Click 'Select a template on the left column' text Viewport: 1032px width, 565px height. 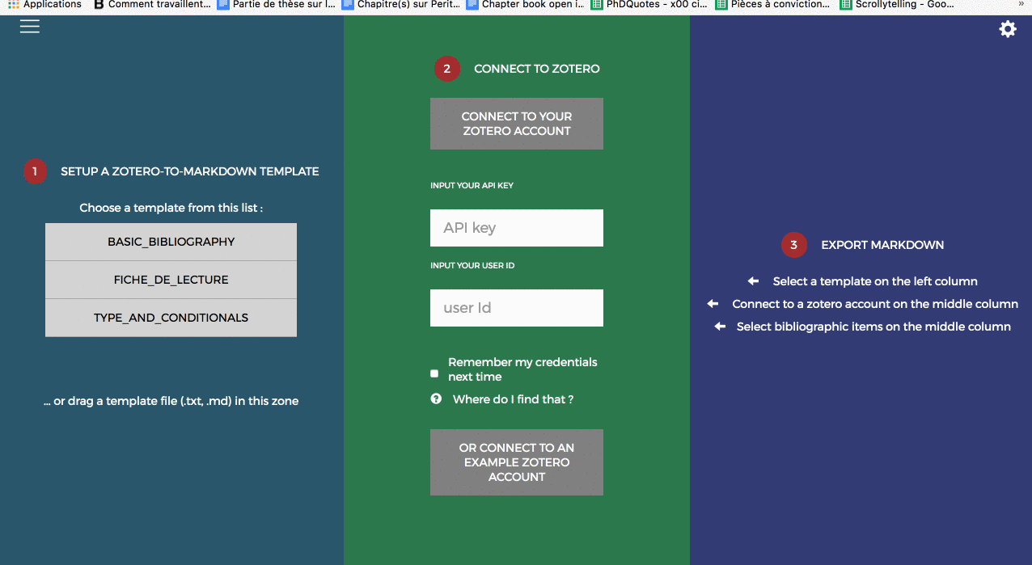tap(875, 281)
